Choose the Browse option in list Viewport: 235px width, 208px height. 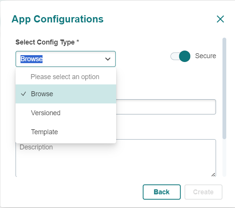pos(42,94)
